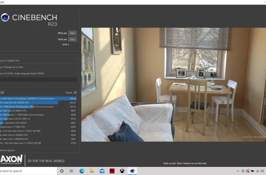
Task: Show hidden system tray icons chevron
Action: pyautogui.click(x=238, y=171)
